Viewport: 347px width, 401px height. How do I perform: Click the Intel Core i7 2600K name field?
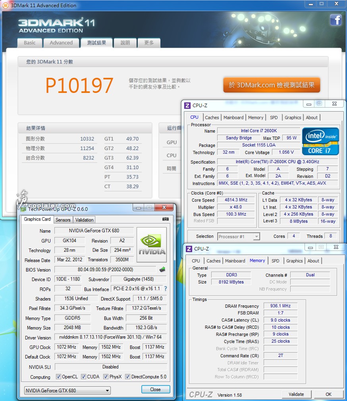click(259, 131)
